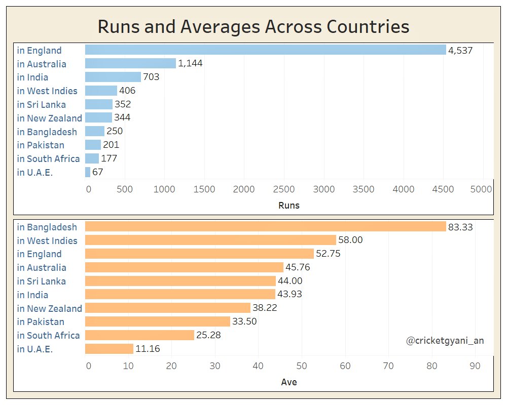This screenshot has width=507, height=405.
Task: Select the 'Runs' axis title
Action: [289, 206]
